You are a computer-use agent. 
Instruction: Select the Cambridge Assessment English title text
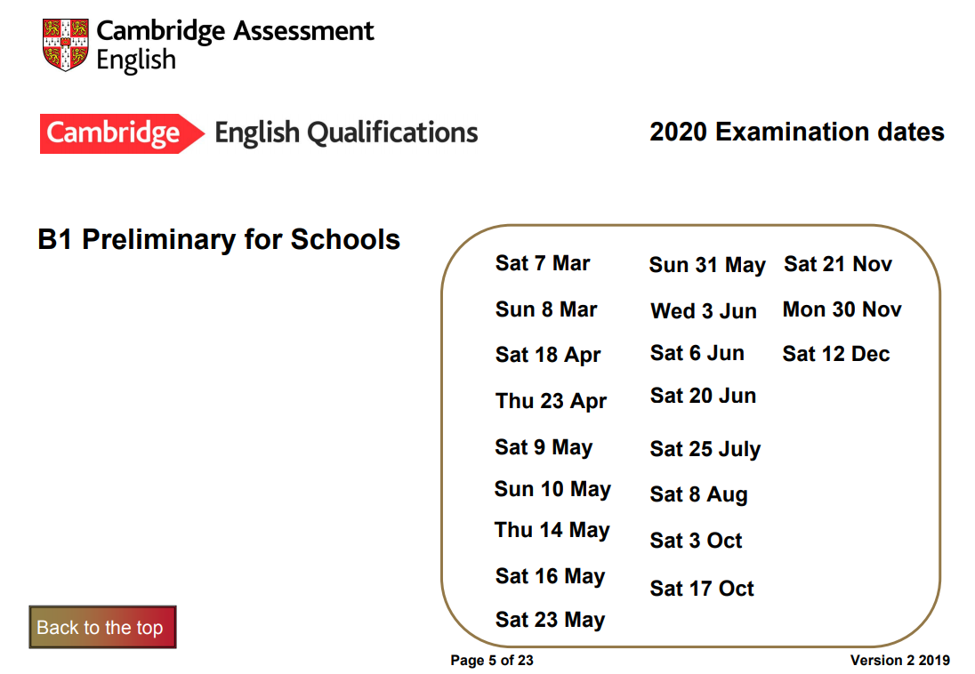235,45
